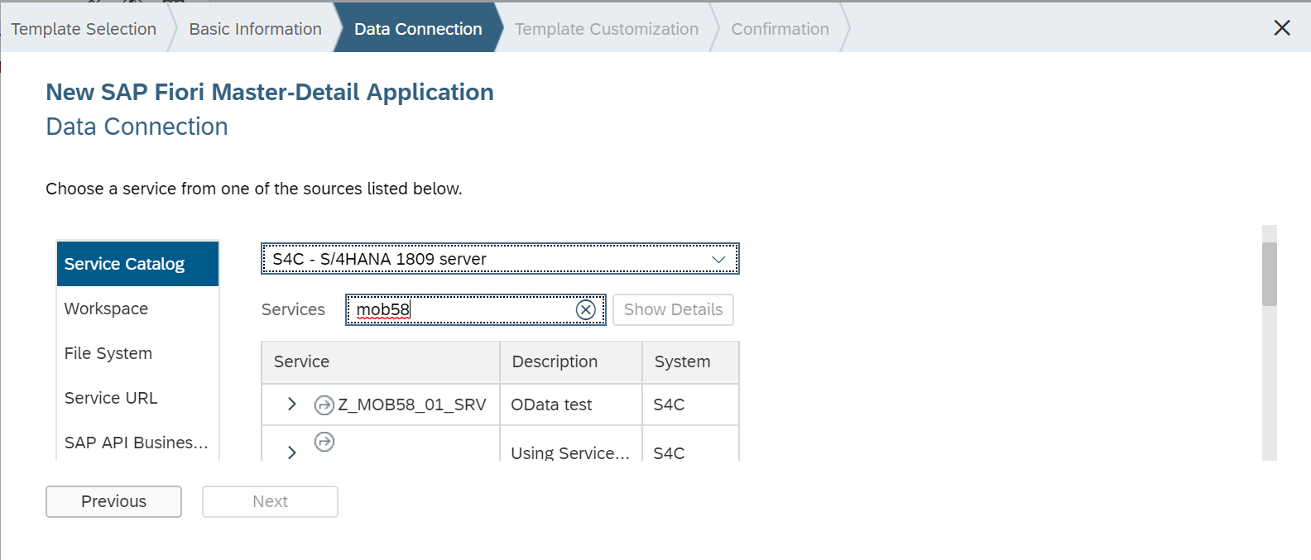The image size is (1311, 560).
Task: Click the Previous button
Action: (x=113, y=501)
